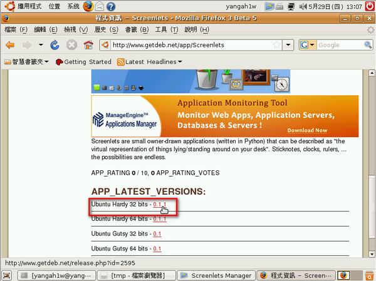Switch to the [tmp - 檔案瀏覽器] window
Viewport: 376px width, 281px height.
137,275
